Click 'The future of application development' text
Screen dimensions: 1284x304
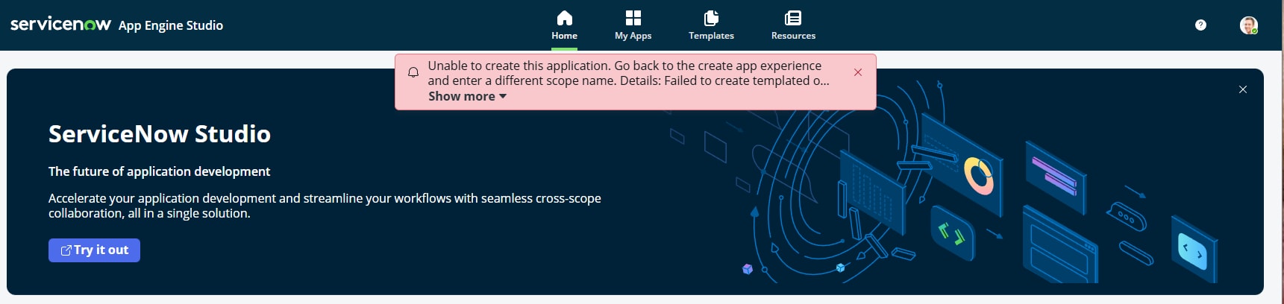pos(160,171)
